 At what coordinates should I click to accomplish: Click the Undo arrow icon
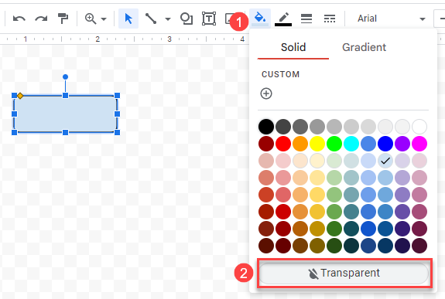(19, 19)
